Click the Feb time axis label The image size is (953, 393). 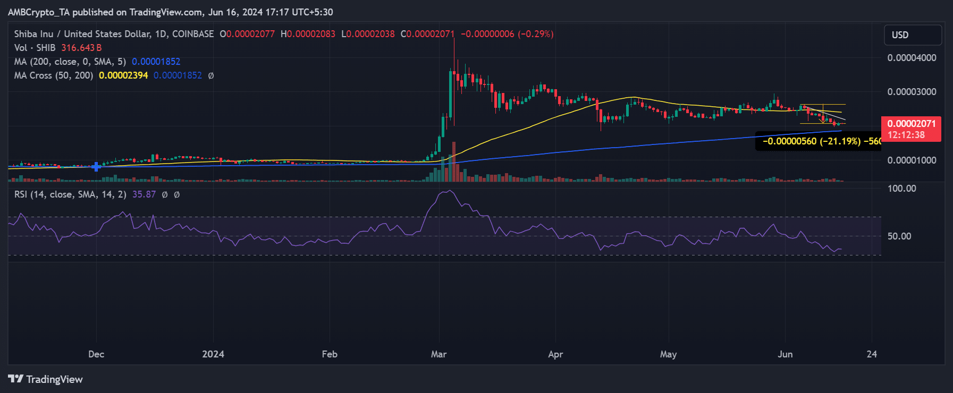coord(330,354)
